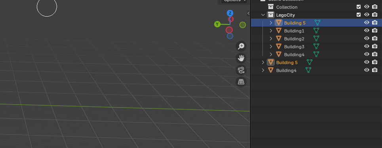Activate the pan view hand icon

(x=241, y=58)
